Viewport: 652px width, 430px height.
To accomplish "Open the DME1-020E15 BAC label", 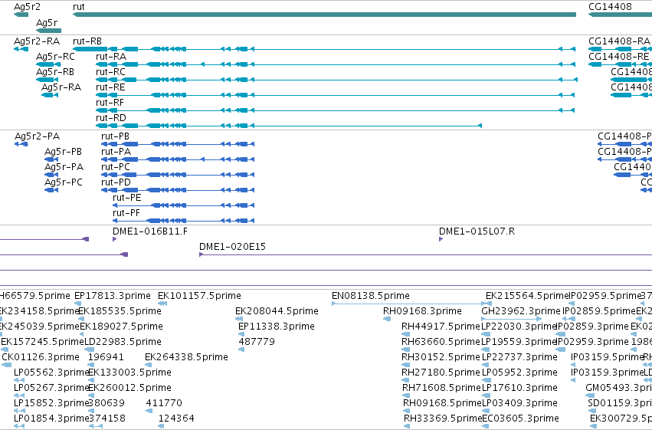I will coord(232,247).
